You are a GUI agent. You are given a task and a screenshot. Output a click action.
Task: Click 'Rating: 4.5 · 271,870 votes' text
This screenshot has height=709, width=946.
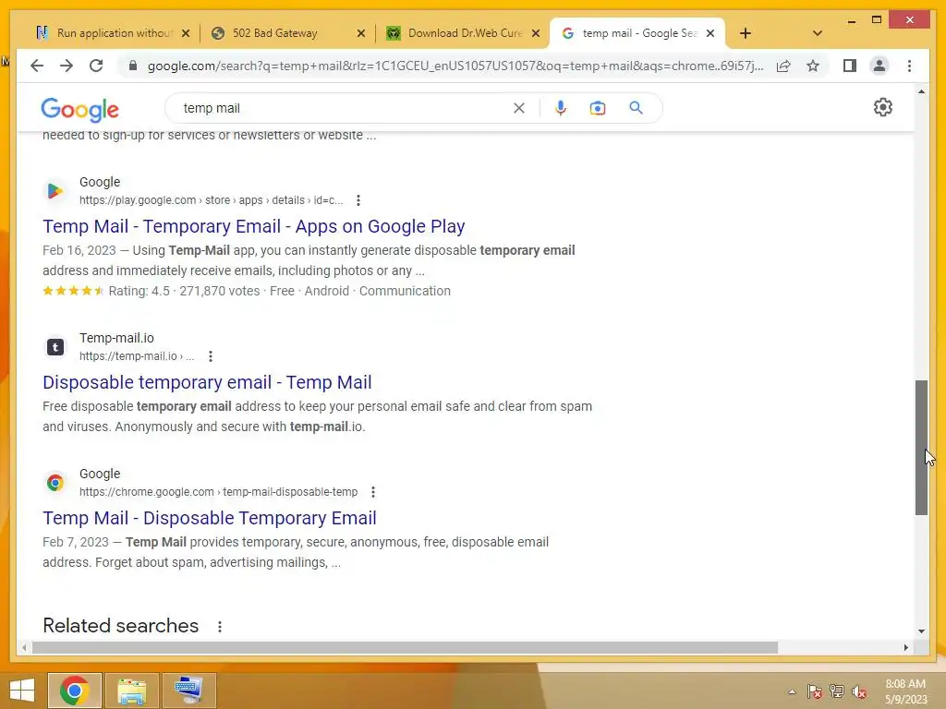click(184, 291)
